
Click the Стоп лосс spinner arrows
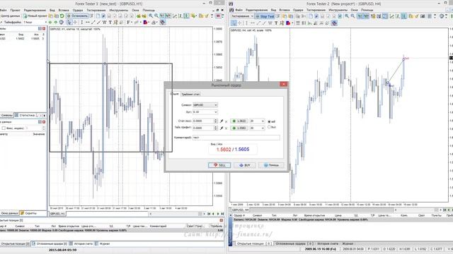click(216, 121)
